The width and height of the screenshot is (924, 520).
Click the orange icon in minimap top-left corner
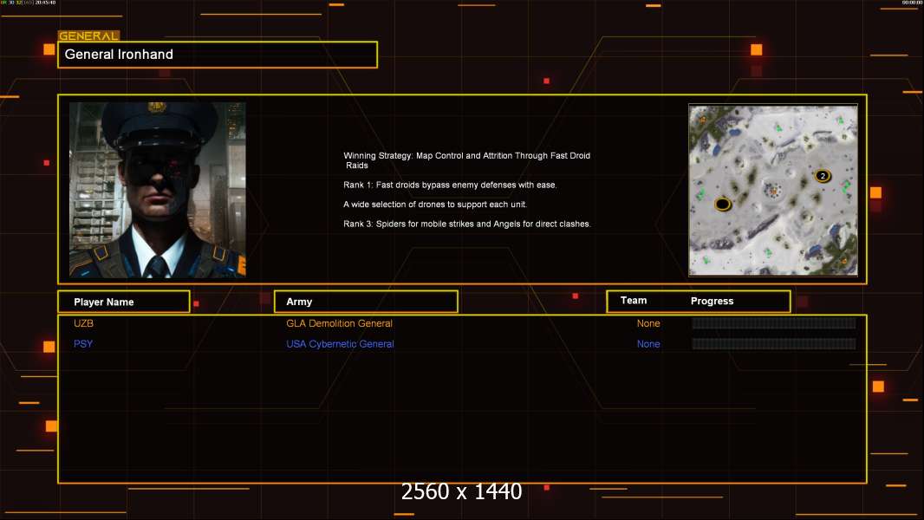(701, 118)
